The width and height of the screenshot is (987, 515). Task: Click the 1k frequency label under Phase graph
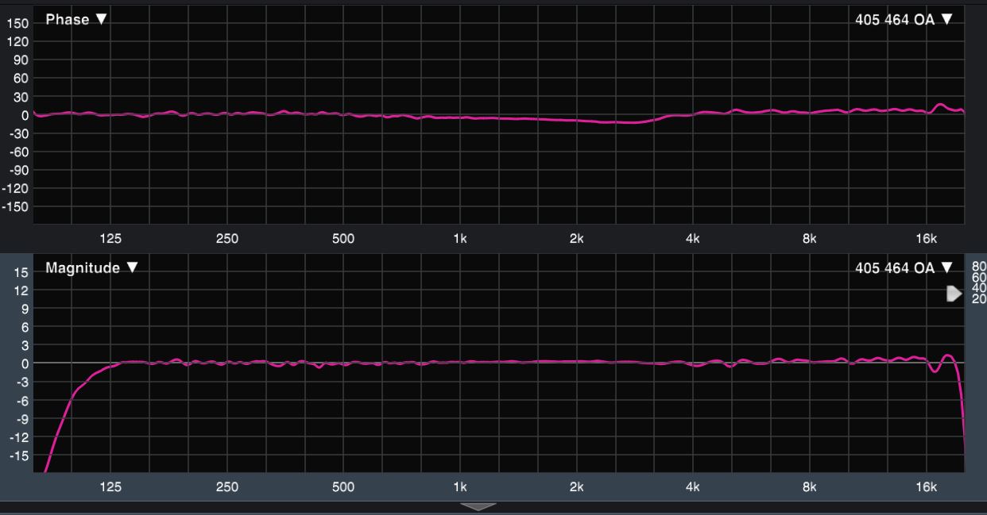coord(459,238)
